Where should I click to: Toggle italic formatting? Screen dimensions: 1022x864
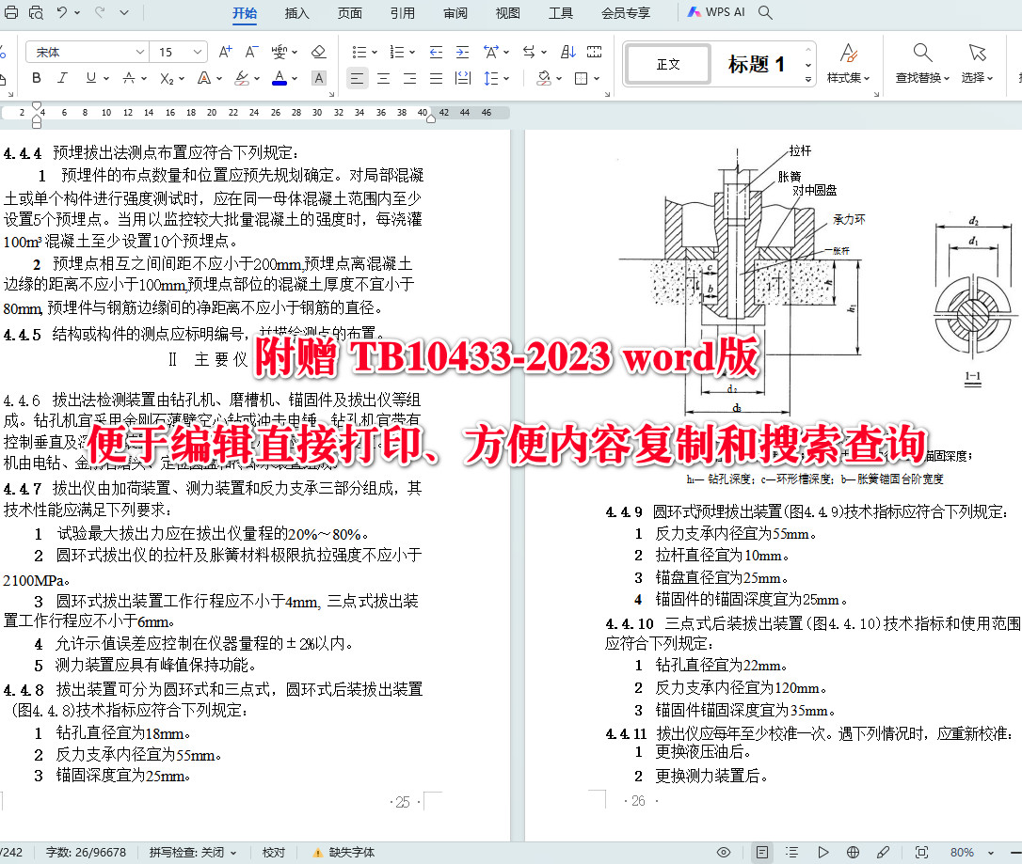pos(60,78)
